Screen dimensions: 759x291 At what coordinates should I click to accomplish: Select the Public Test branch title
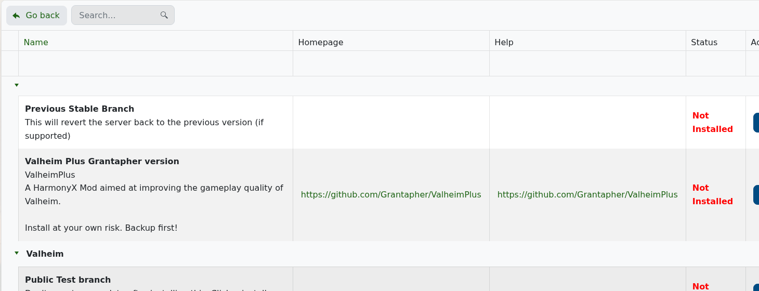click(x=68, y=280)
